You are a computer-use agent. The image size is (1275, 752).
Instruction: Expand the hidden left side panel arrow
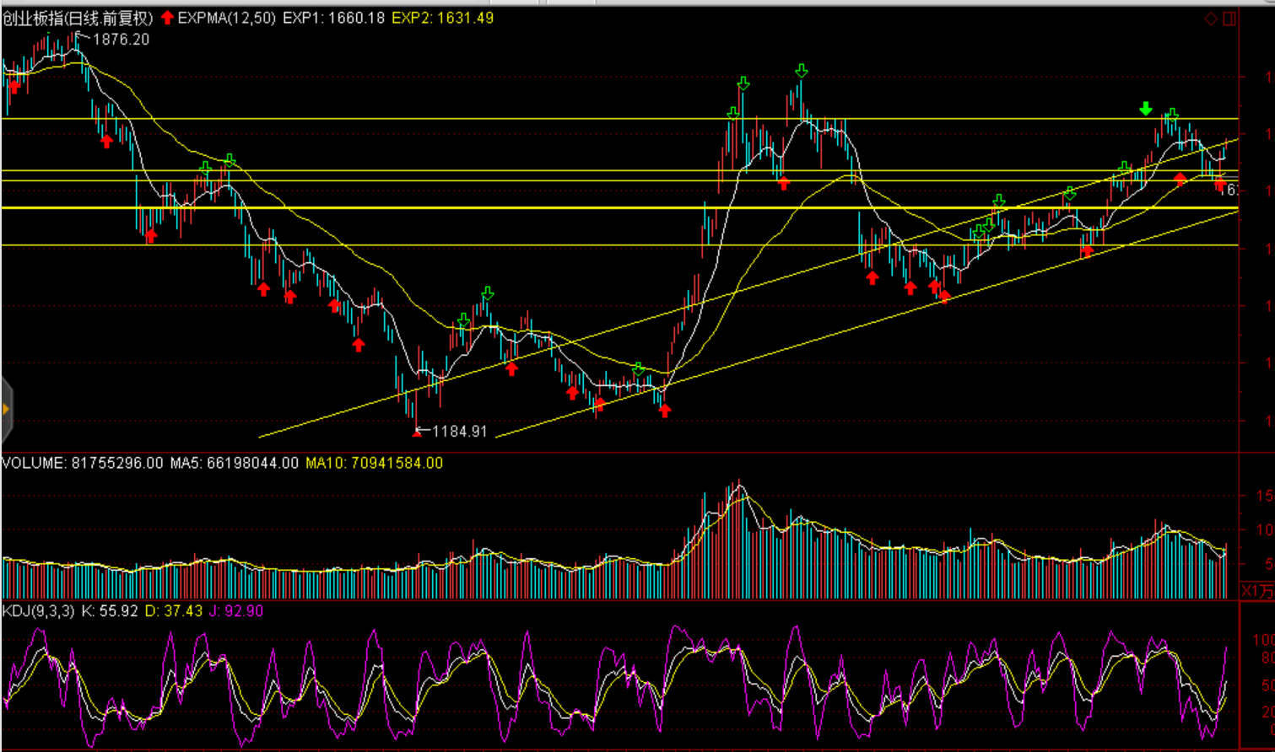point(6,410)
